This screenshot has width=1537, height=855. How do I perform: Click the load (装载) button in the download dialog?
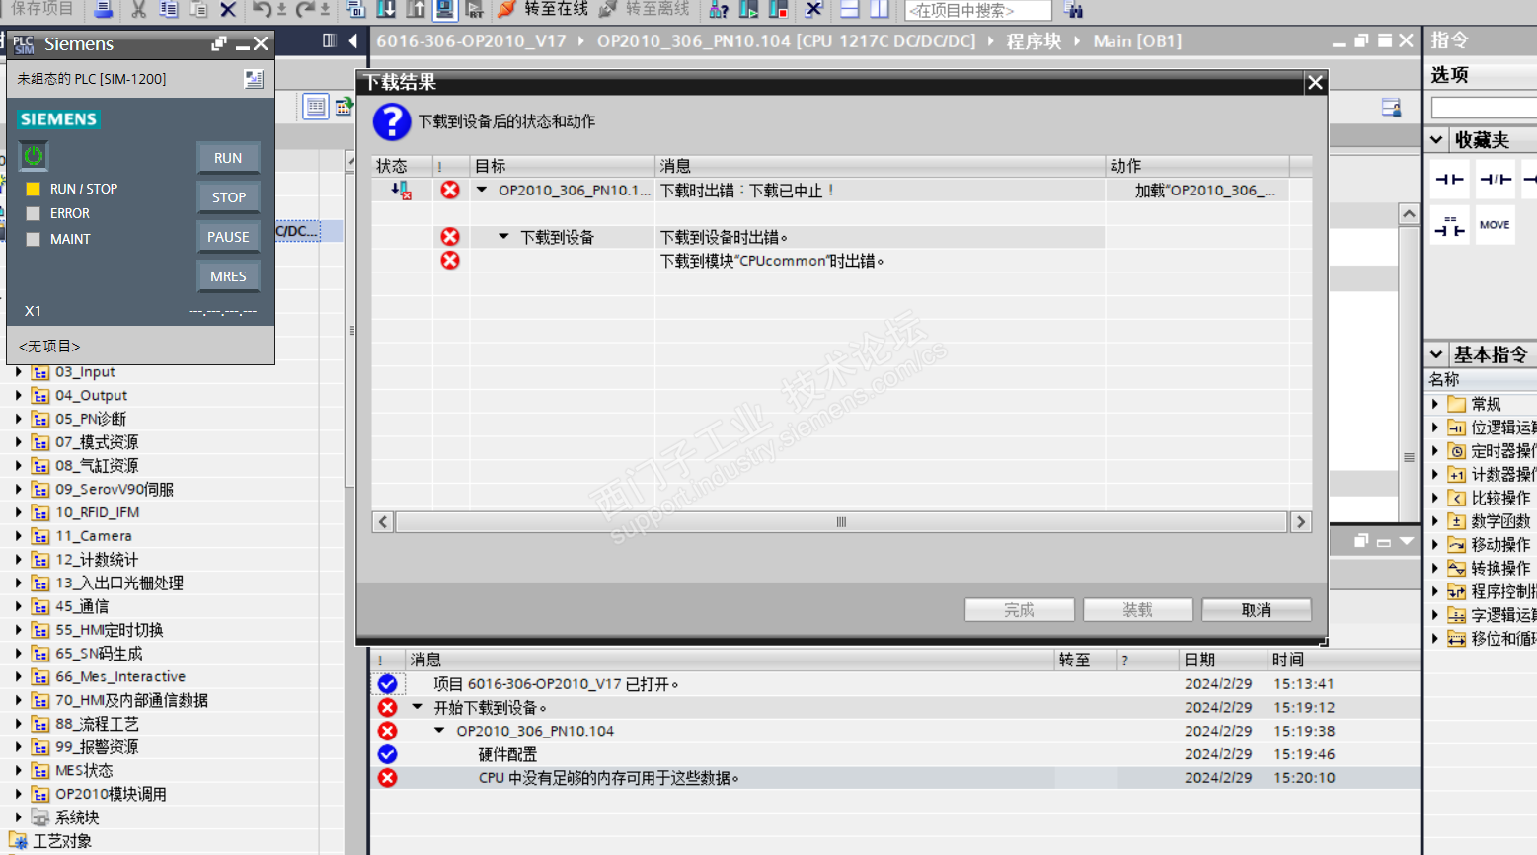coord(1137,610)
